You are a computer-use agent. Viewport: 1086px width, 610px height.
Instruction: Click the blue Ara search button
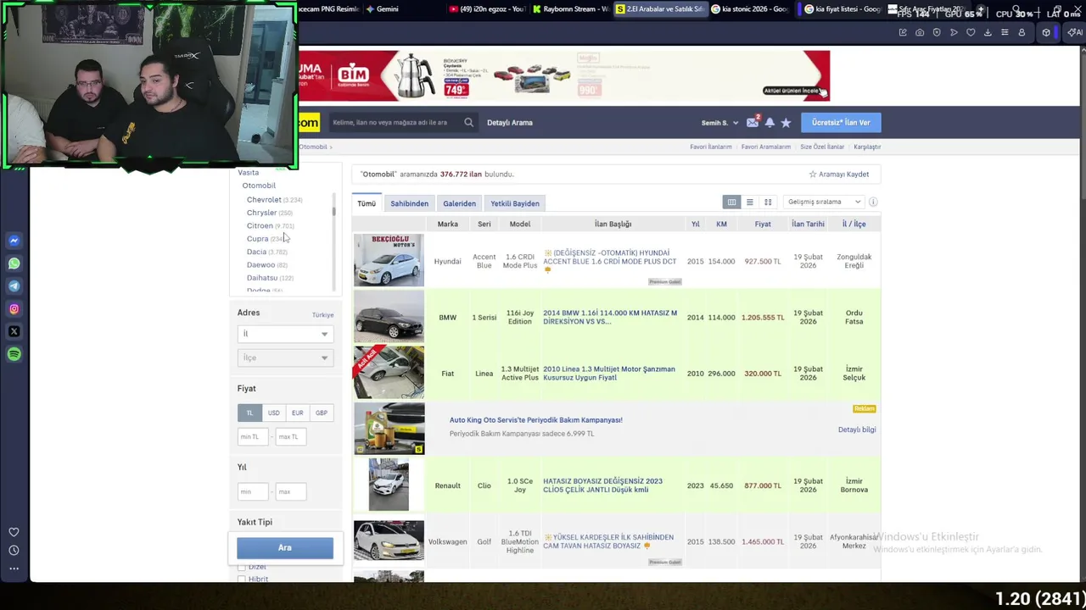point(285,547)
